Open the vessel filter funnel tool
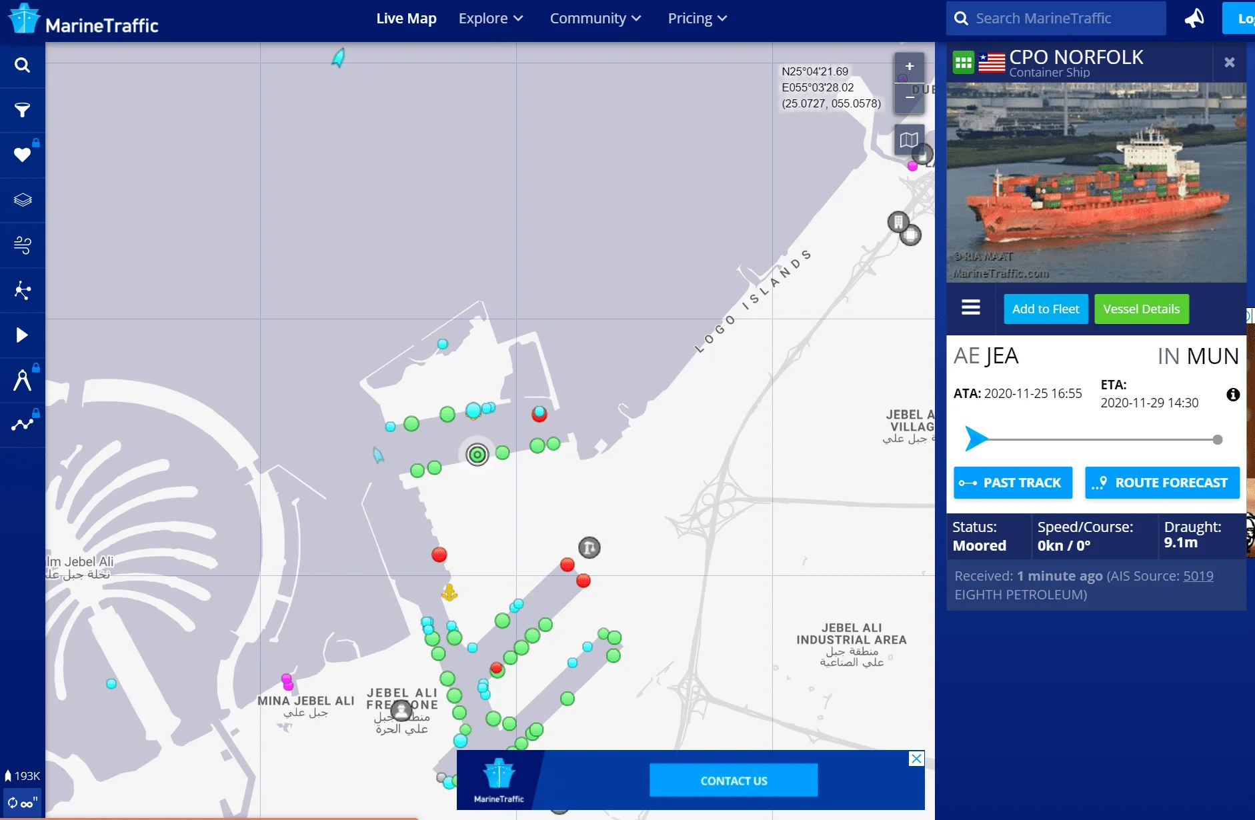The height and width of the screenshot is (820, 1255). click(22, 110)
